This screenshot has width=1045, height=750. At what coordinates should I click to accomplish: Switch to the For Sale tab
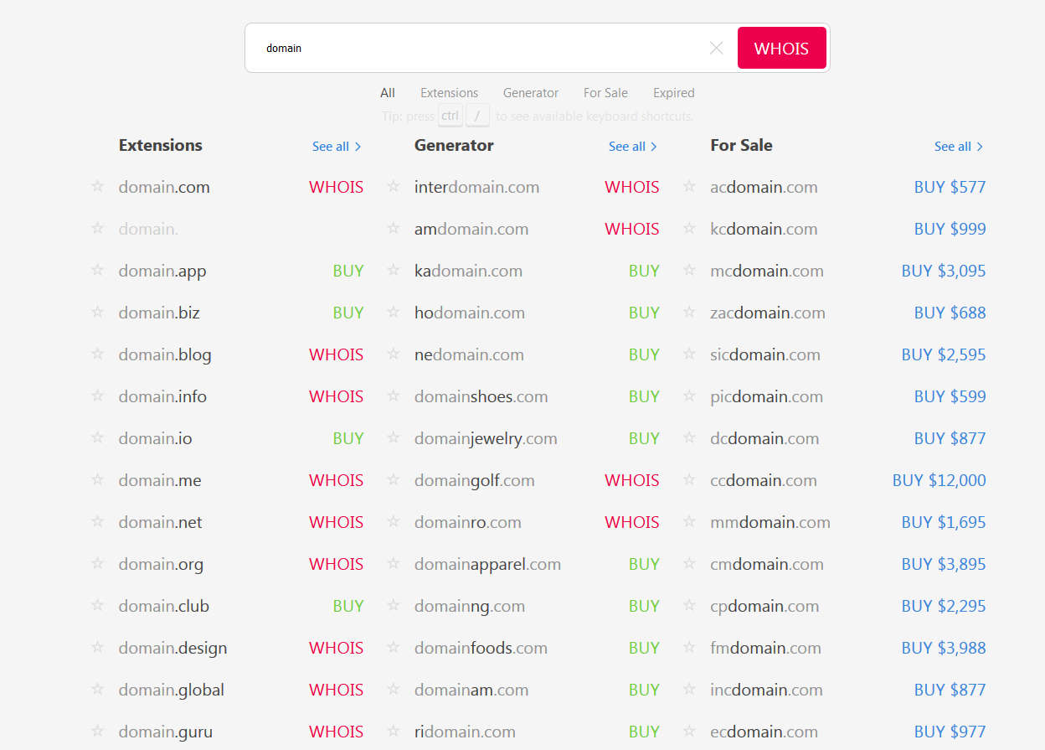coord(605,93)
